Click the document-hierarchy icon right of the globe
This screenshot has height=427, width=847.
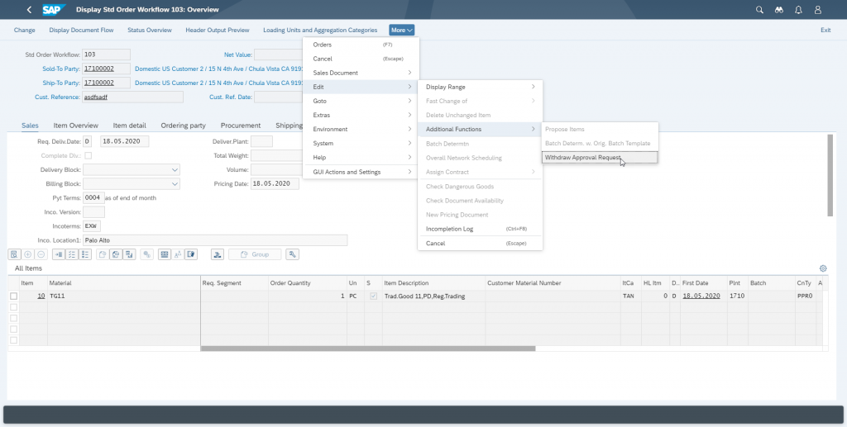(129, 254)
